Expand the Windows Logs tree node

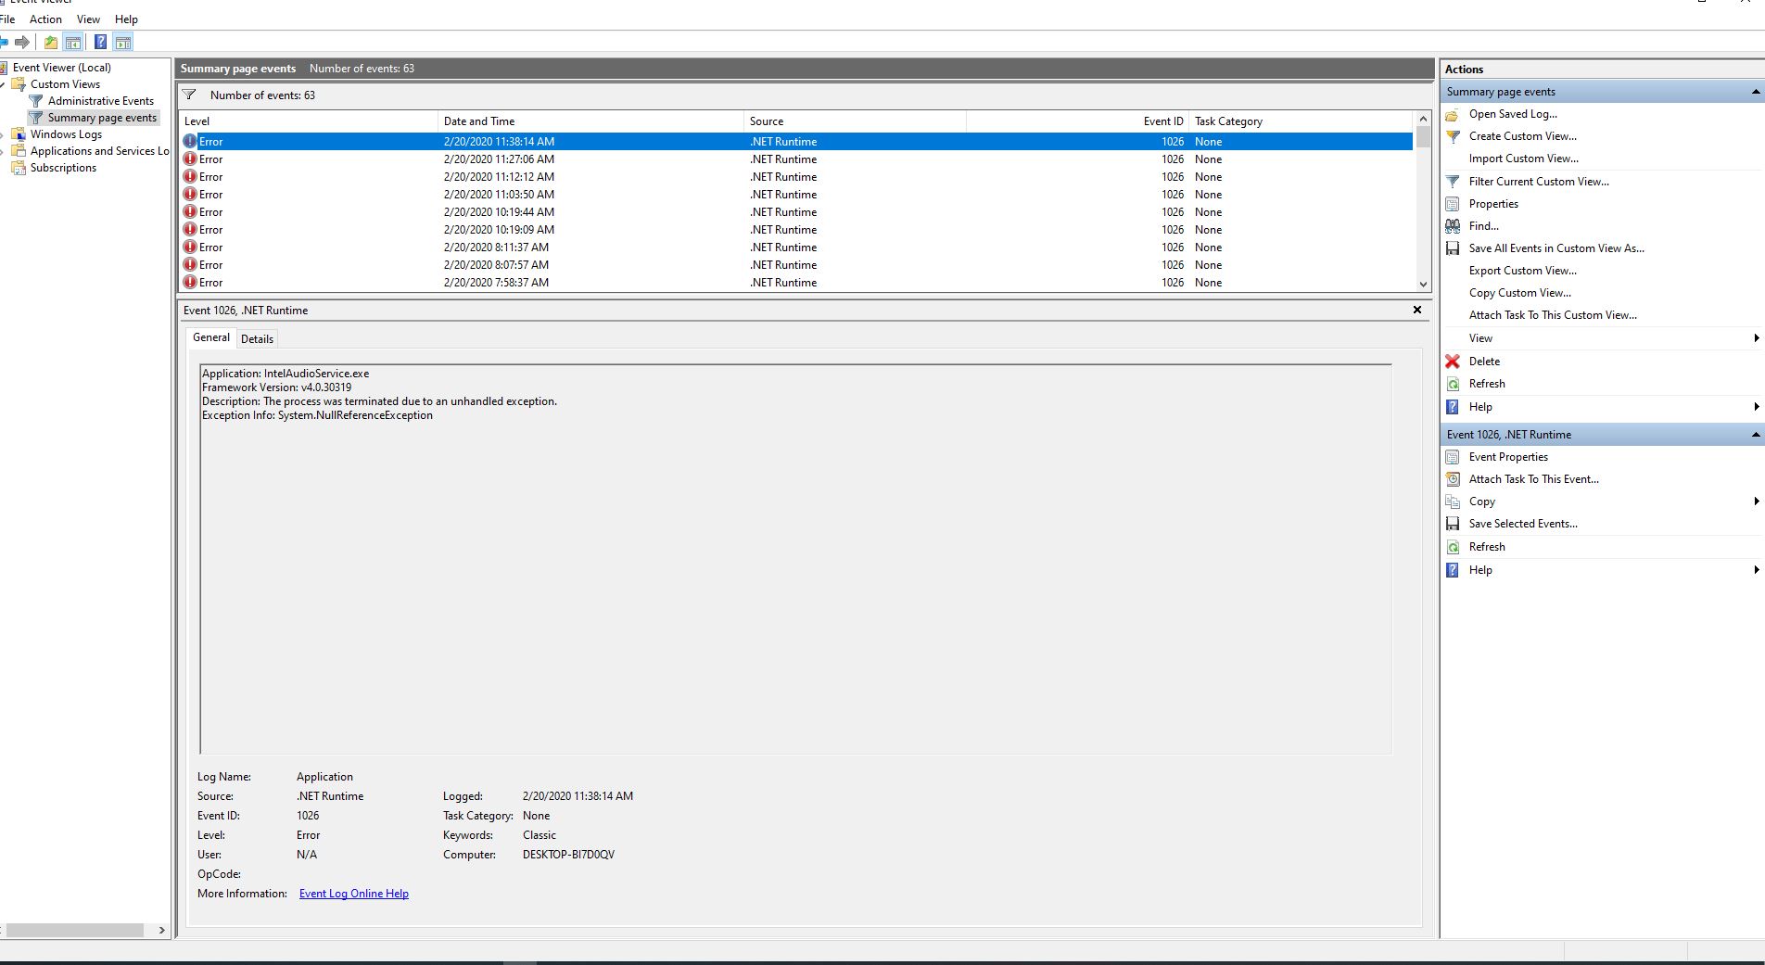(3, 134)
